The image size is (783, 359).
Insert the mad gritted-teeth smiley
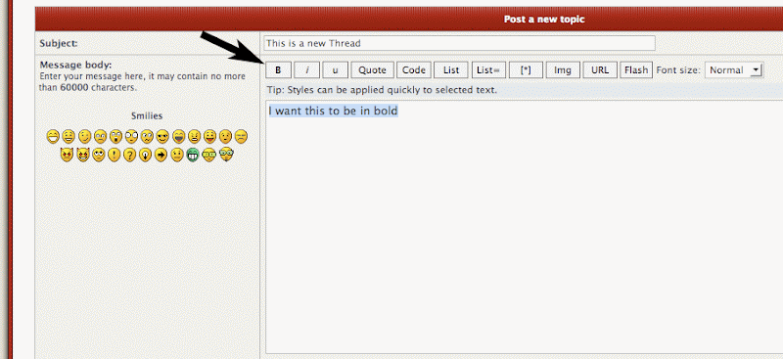tap(194, 136)
